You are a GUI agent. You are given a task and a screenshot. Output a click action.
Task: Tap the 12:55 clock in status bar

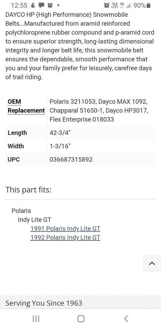pos(19,5)
